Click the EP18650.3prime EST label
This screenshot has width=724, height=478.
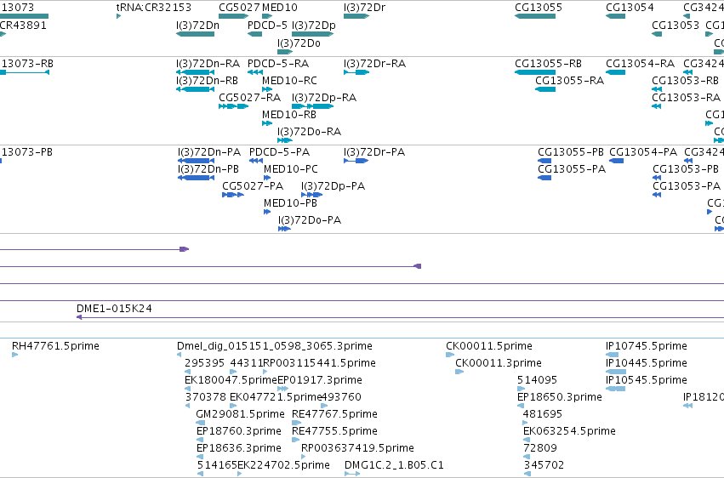click(560, 397)
